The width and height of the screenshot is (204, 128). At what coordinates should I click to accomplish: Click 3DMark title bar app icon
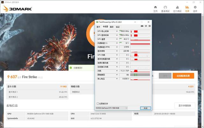[2, 2]
